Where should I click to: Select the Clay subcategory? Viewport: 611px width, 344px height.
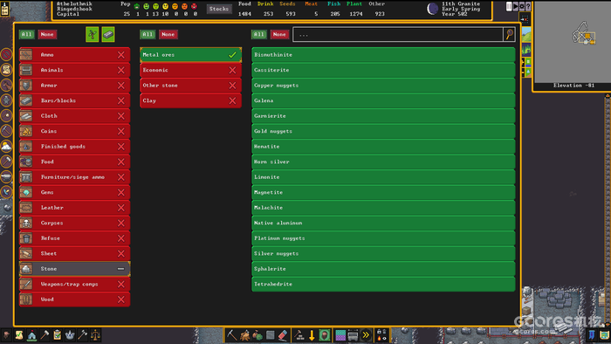click(190, 100)
